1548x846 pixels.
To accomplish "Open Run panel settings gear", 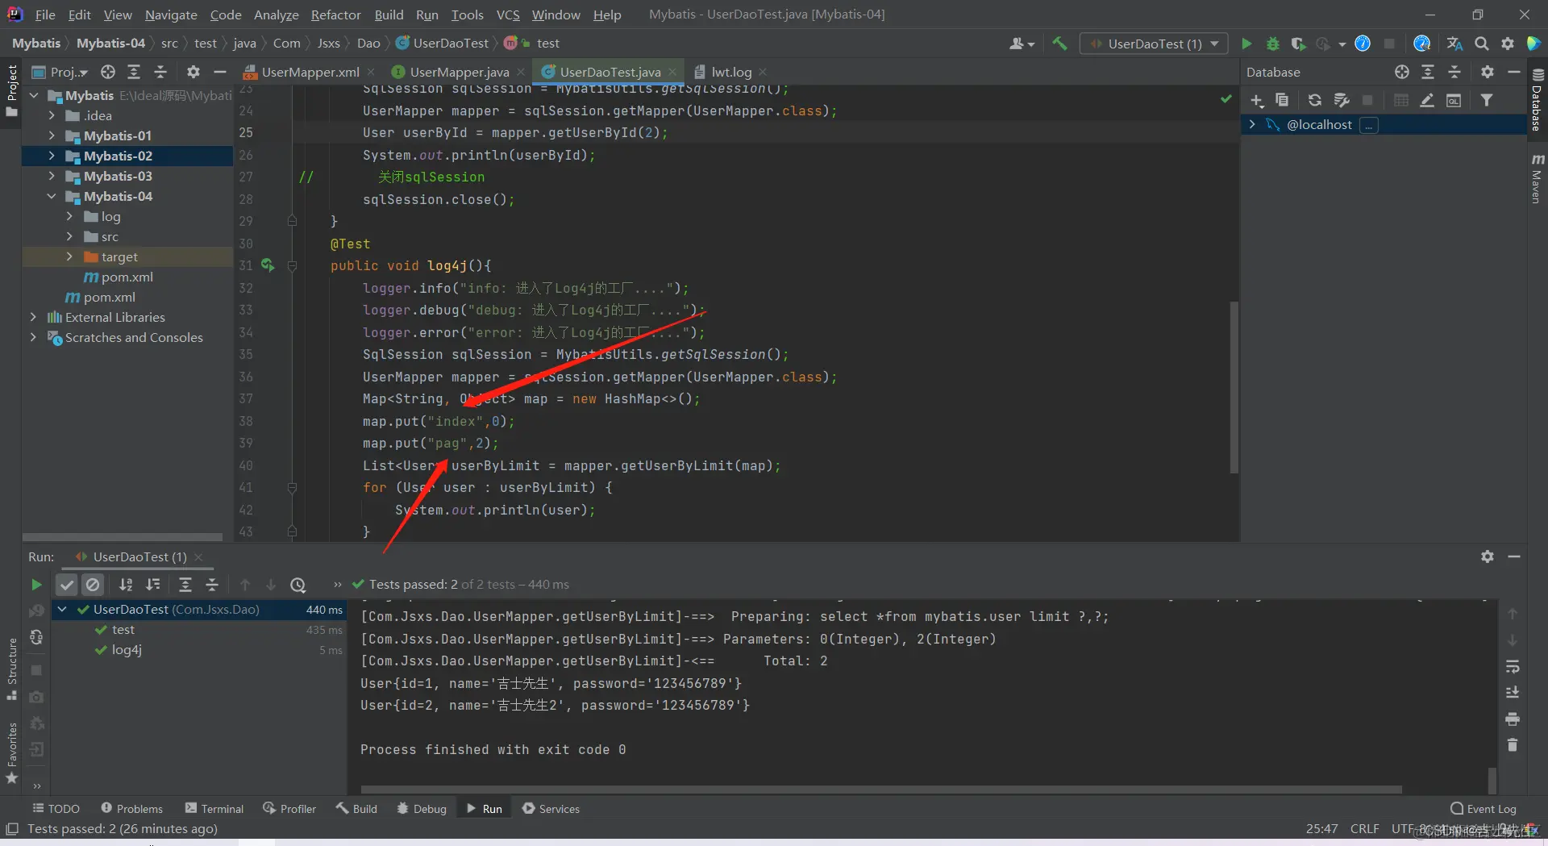I will click(1488, 556).
